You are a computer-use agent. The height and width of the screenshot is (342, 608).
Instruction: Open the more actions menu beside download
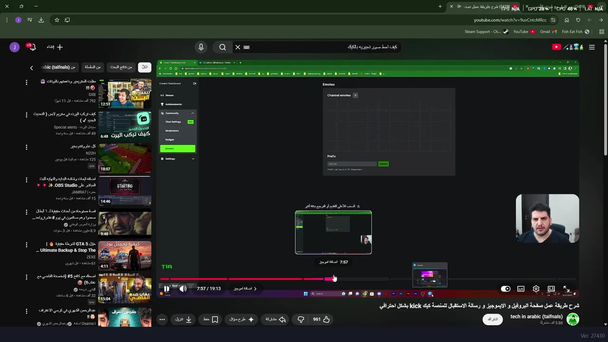[162, 319]
